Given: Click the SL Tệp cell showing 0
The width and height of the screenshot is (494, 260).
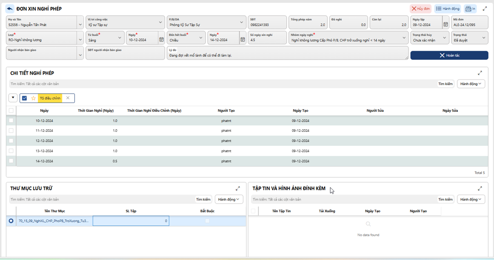Looking at the screenshot, I should (x=131, y=221).
